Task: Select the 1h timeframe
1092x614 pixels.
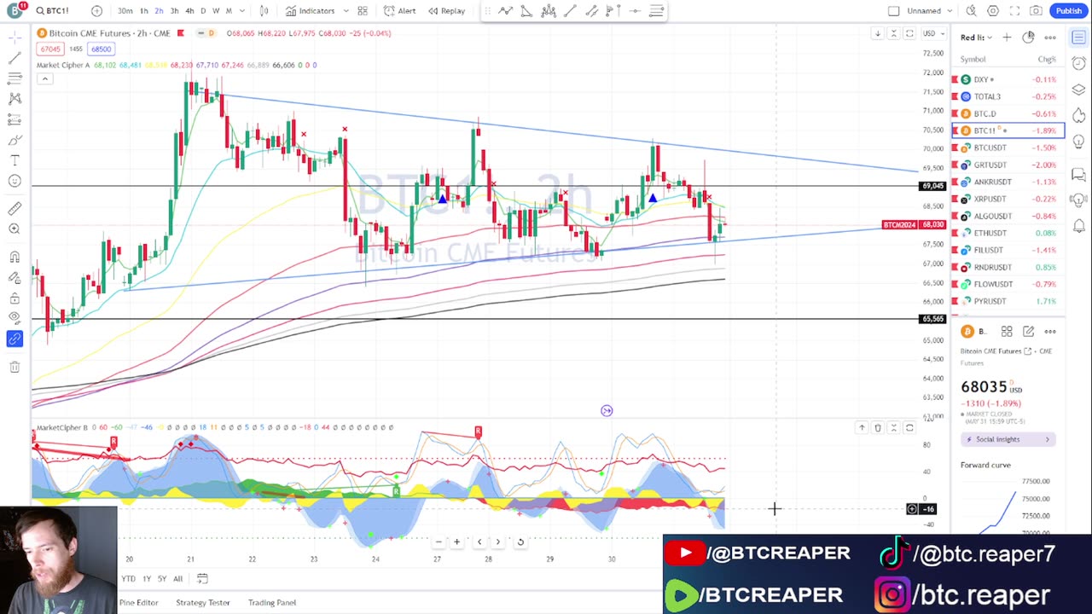Action: [x=144, y=11]
